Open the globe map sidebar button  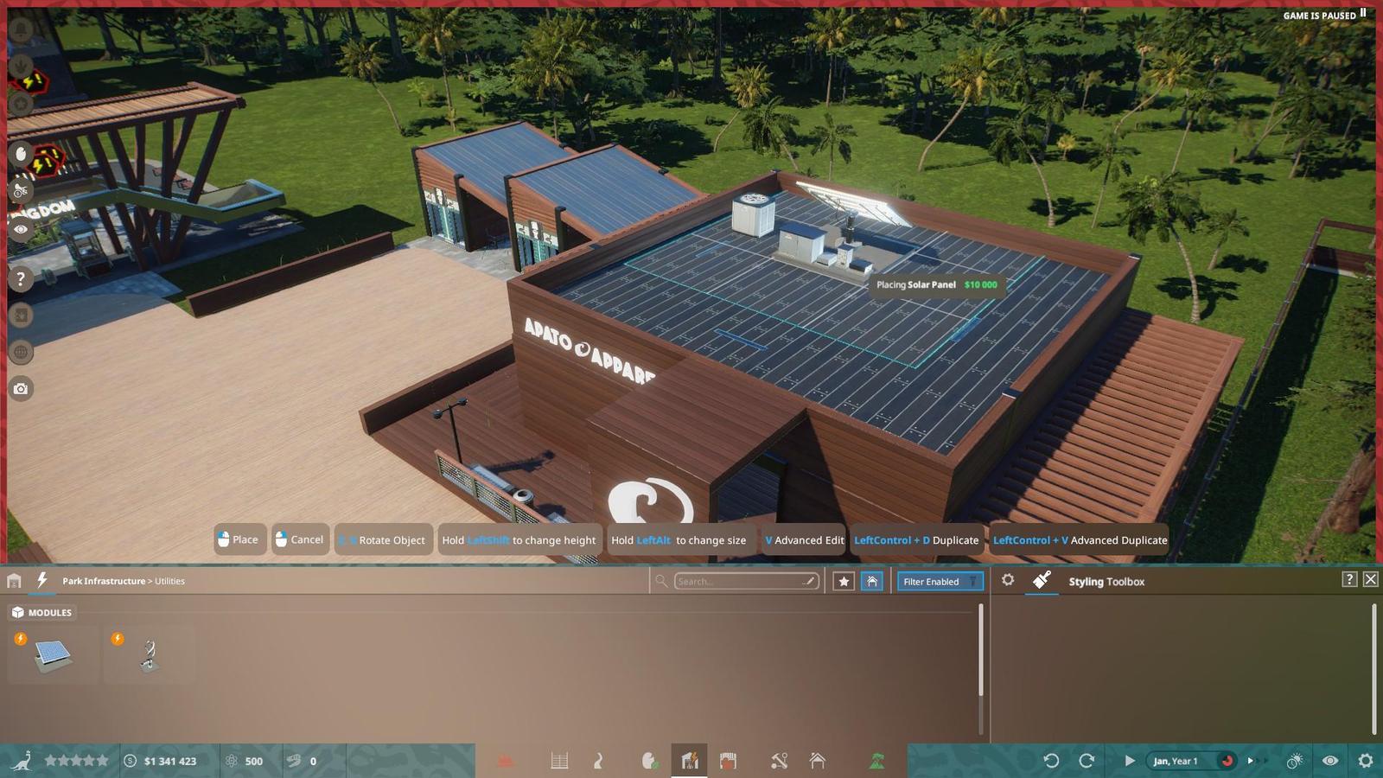click(x=21, y=352)
